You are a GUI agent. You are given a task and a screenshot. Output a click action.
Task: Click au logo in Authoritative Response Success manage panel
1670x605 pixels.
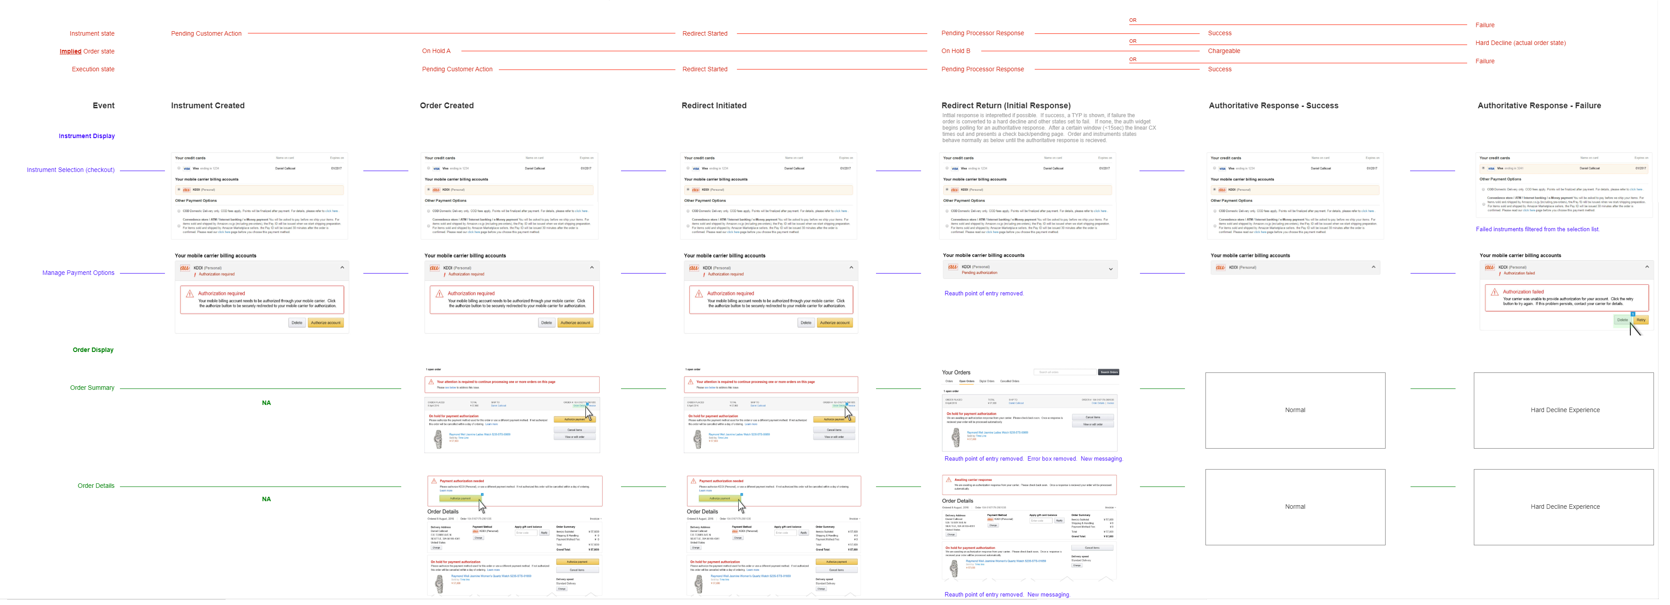tap(1220, 267)
